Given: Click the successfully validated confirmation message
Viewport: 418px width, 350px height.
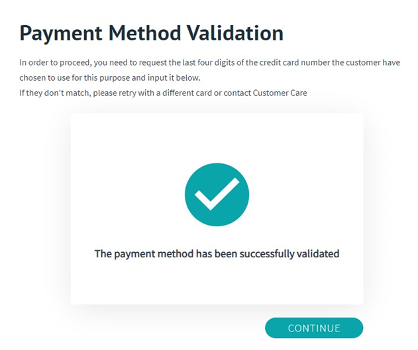Looking at the screenshot, I should pos(217,254).
